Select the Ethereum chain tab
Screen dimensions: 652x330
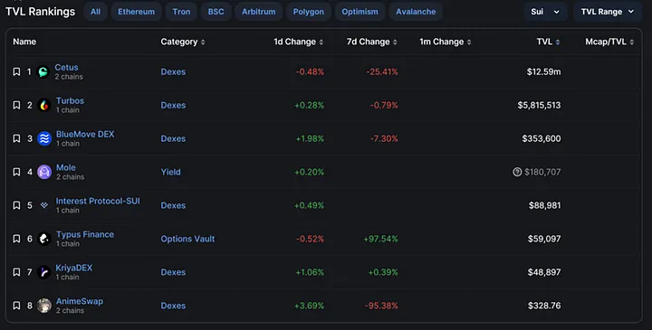tap(136, 12)
